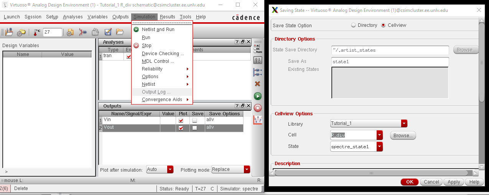This screenshot has width=489, height=195.
Task: Click the Outputs panel float/undock icon
Action: [243, 106]
